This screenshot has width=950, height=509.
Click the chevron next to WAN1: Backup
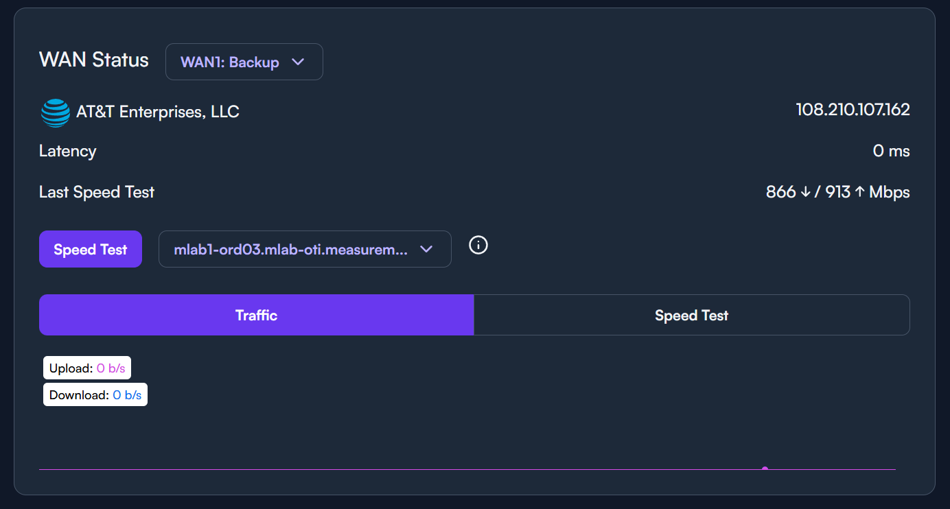(x=298, y=62)
